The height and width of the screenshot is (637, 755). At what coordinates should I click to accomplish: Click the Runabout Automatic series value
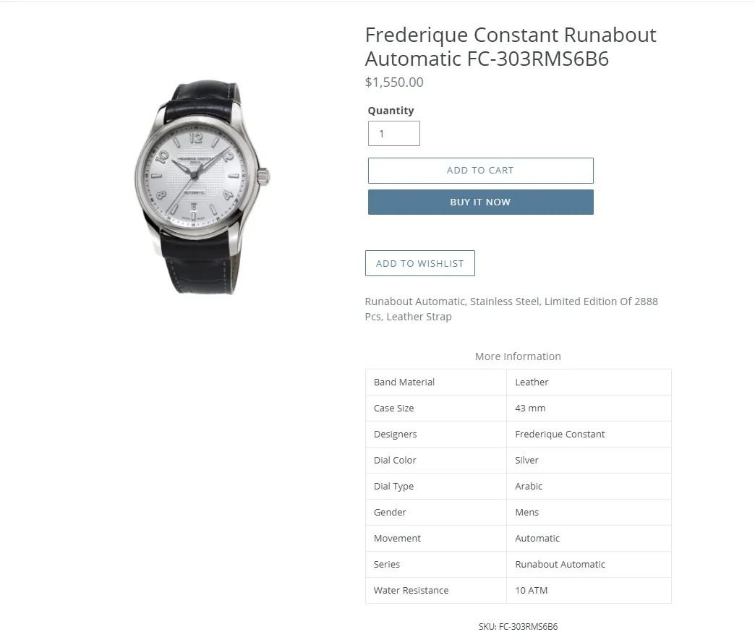tap(560, 565)
